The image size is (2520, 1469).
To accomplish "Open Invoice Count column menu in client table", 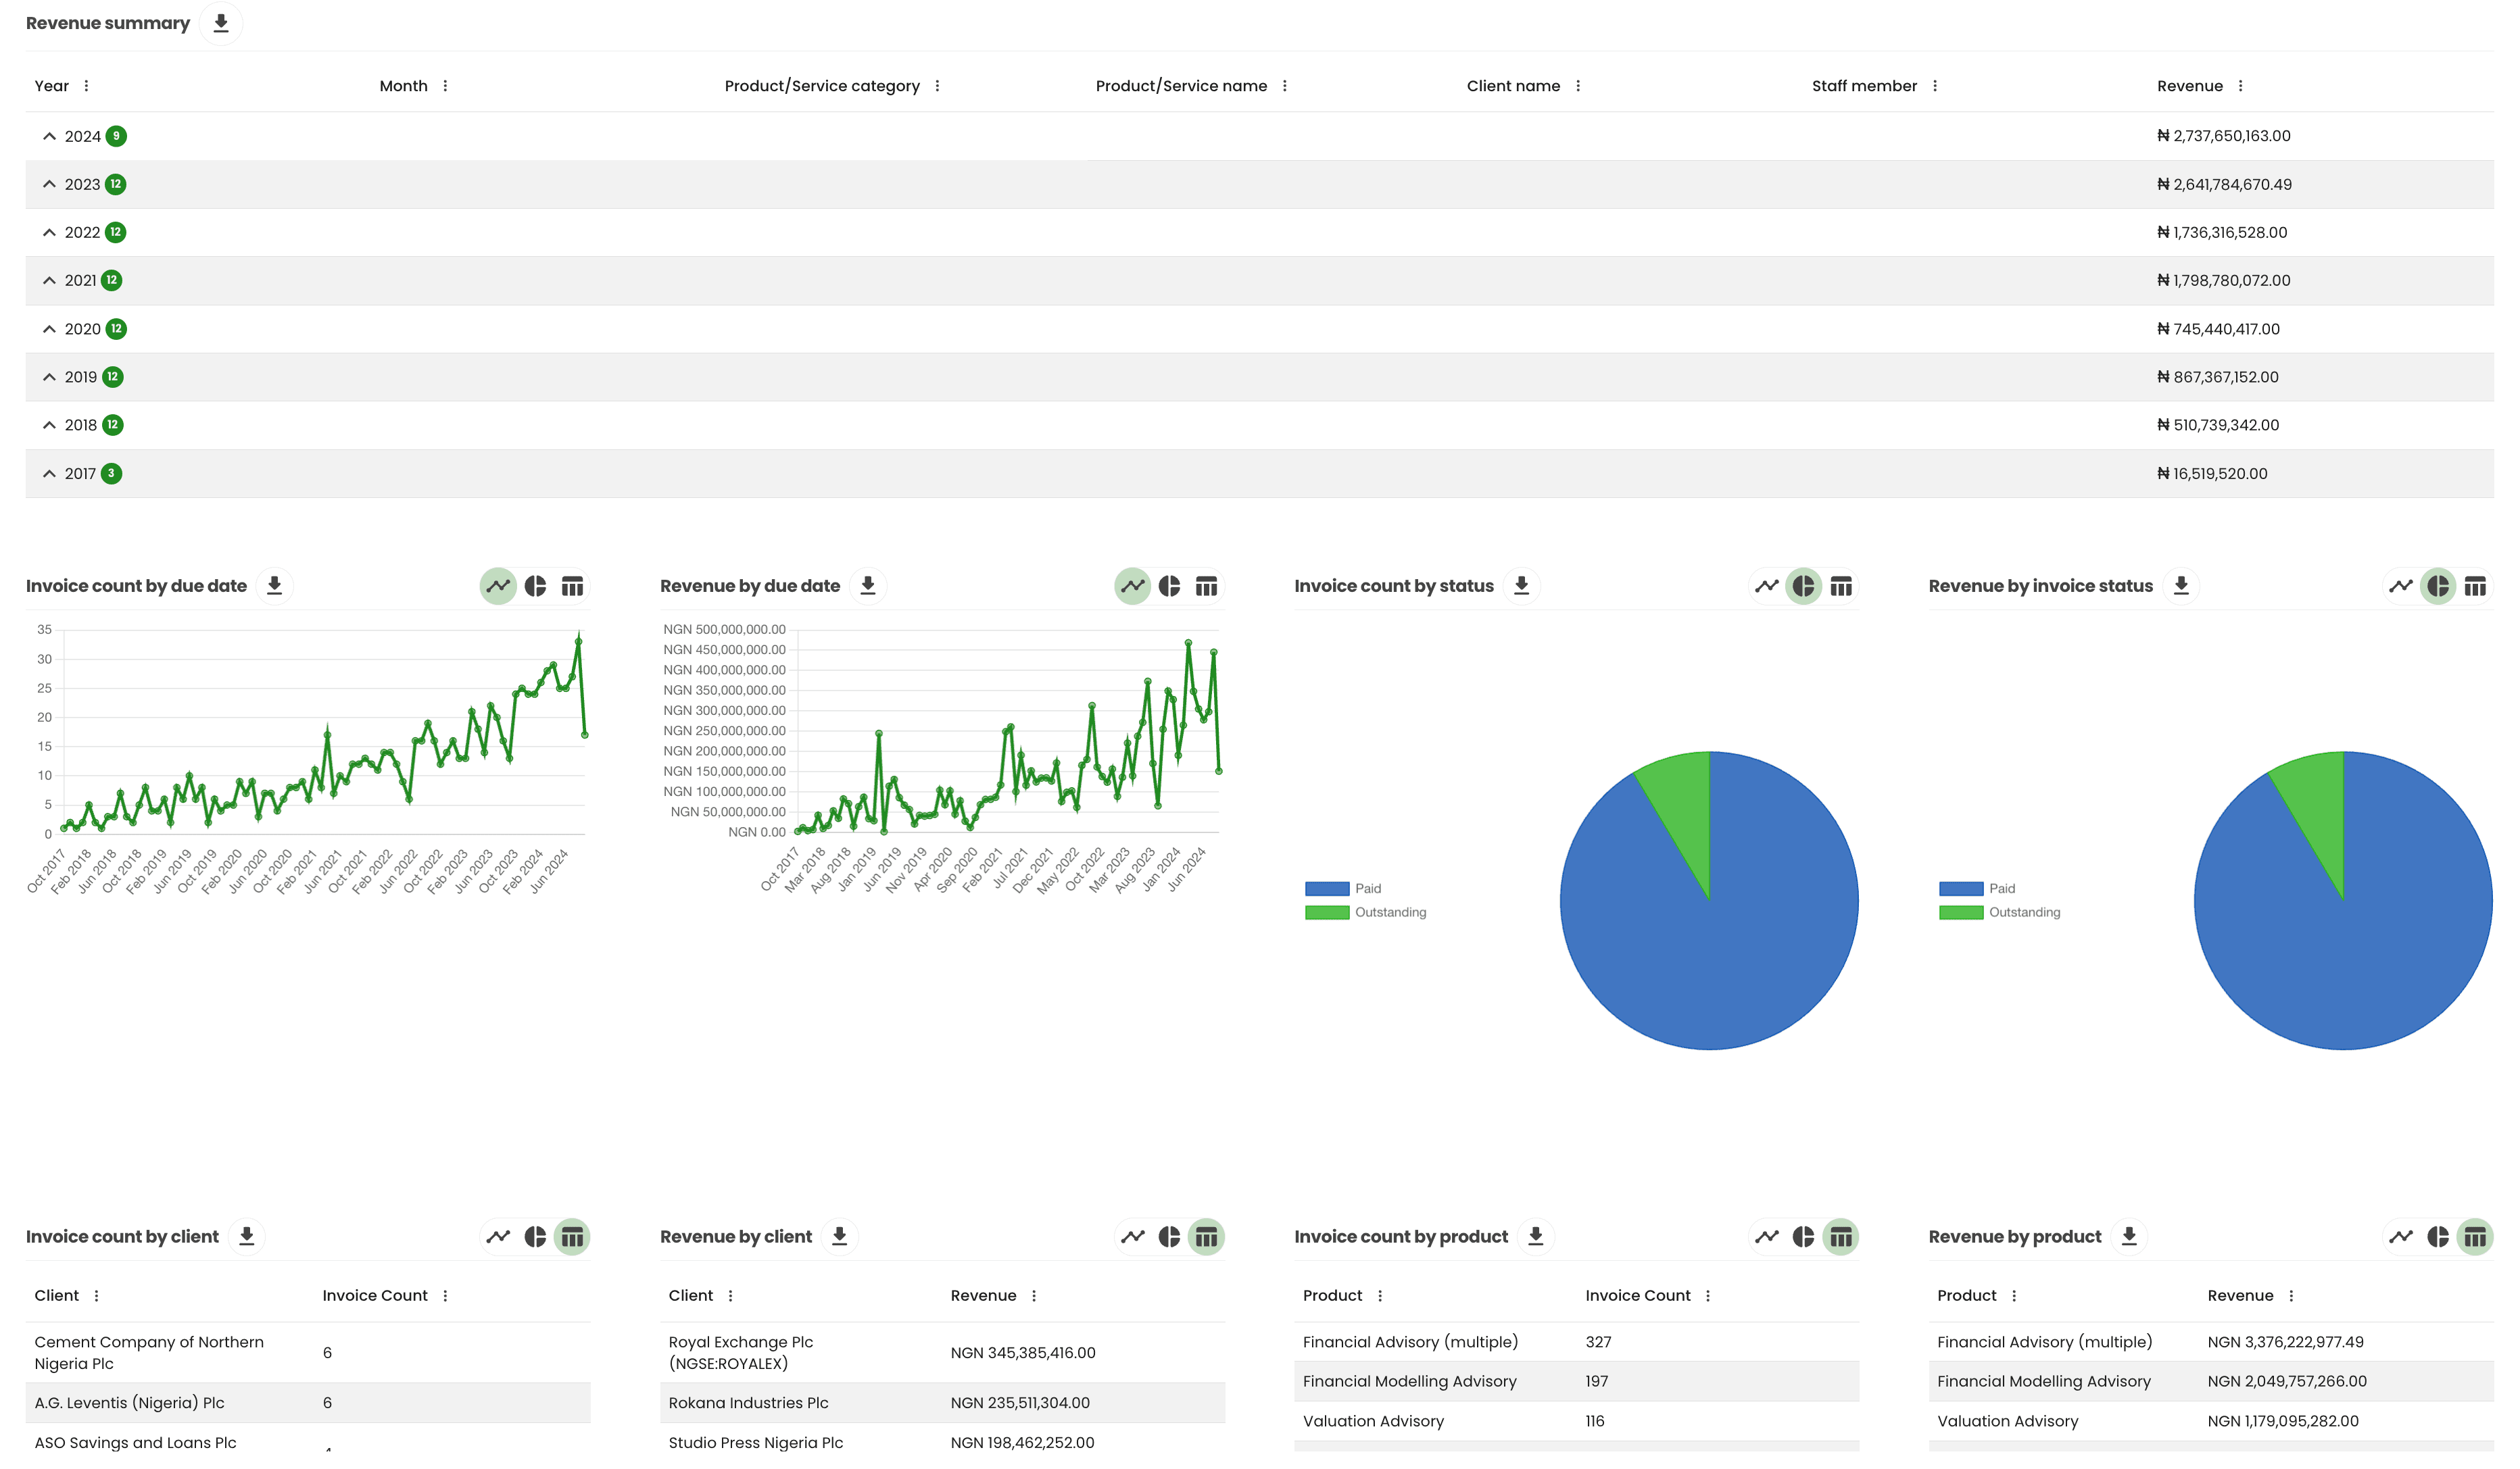I will (445, 1296).
